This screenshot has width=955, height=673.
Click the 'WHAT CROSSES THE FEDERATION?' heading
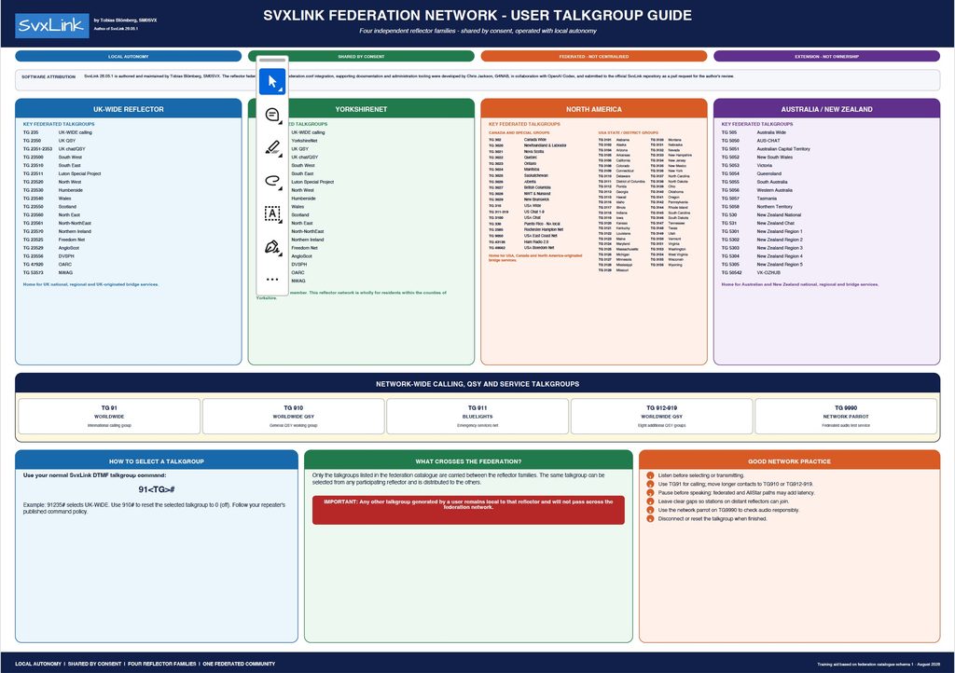click(468, 461)
